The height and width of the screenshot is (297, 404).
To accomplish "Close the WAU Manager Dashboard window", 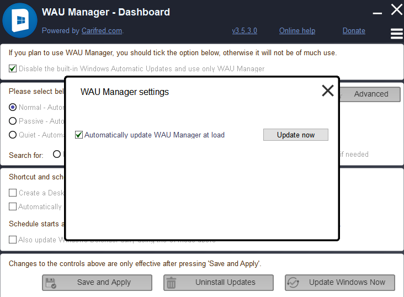I will tap(396, 9).
